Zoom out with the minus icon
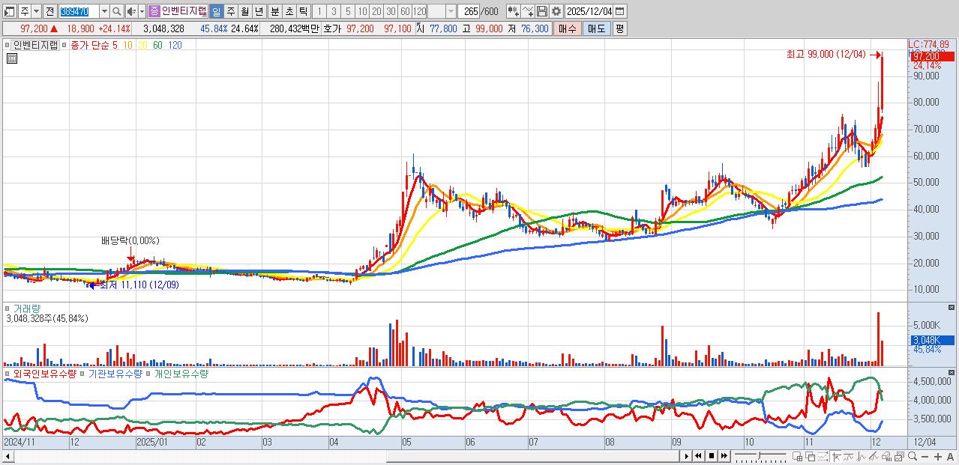Viewport: 959px width, 465px height. 925,457
